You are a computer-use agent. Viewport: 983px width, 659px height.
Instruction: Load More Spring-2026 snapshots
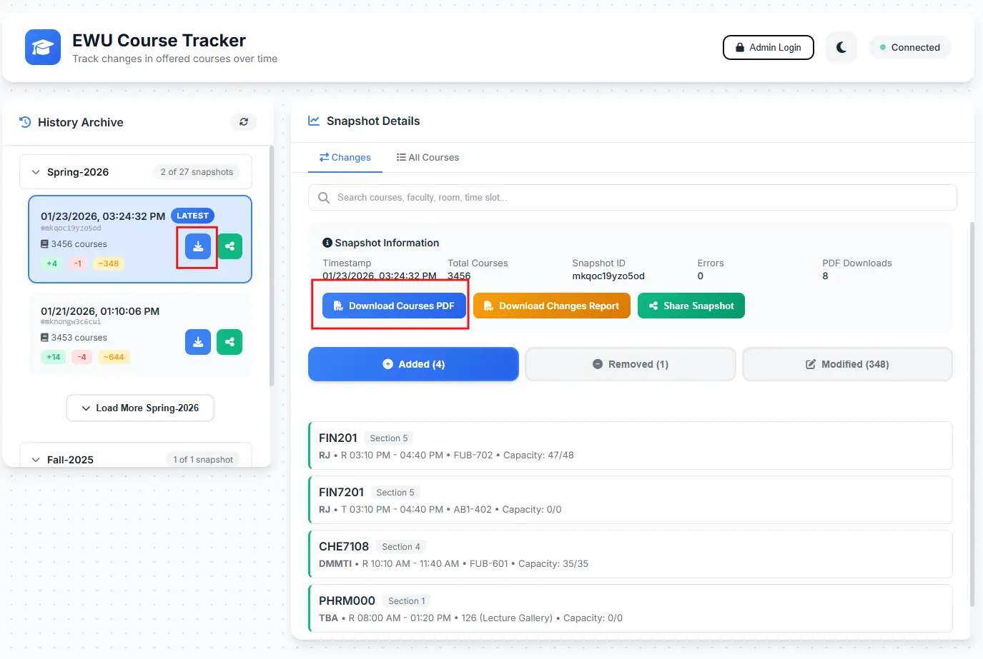[140, 408]
